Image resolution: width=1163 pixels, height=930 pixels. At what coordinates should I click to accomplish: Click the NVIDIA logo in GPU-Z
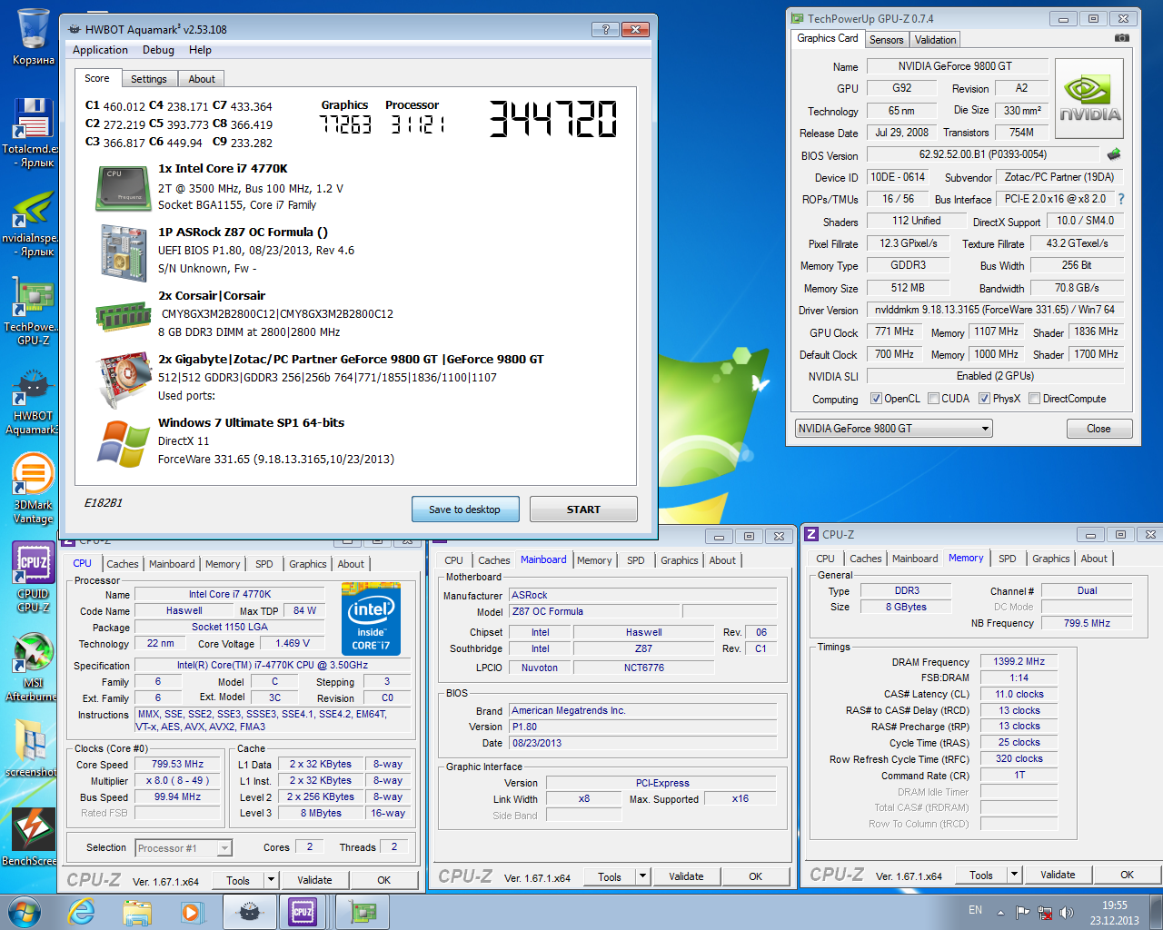[1088, 98]
